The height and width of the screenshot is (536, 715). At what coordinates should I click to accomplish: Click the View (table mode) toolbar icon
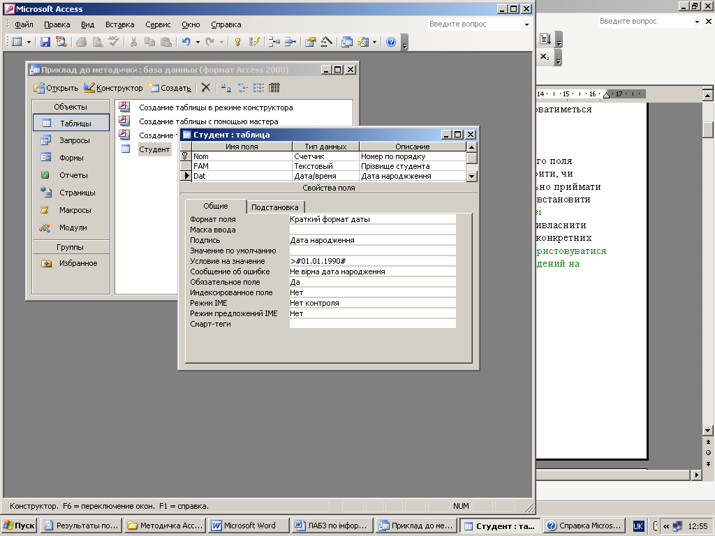17,42
